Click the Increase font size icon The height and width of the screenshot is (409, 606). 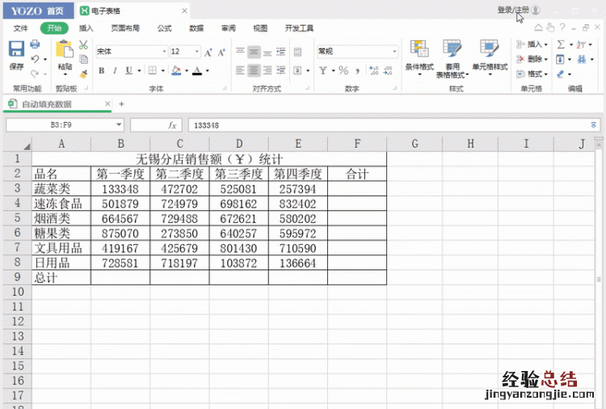pyautogui.click(x=208, y=52)
